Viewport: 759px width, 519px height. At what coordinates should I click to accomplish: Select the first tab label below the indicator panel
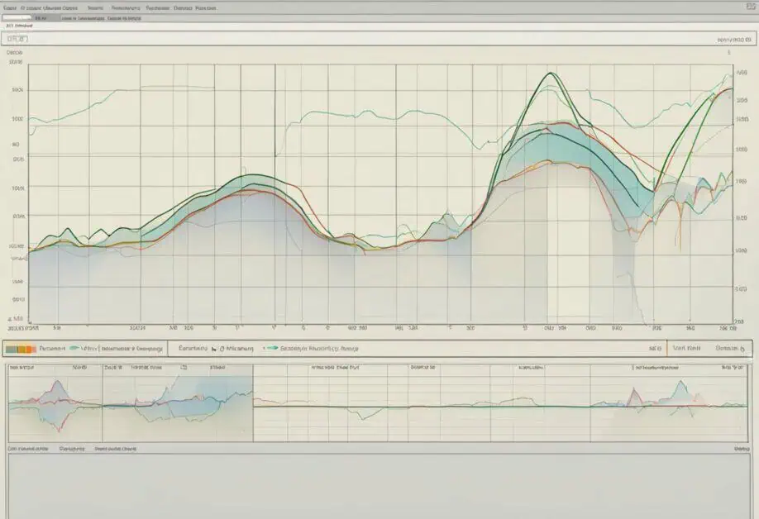coord(28,449)
